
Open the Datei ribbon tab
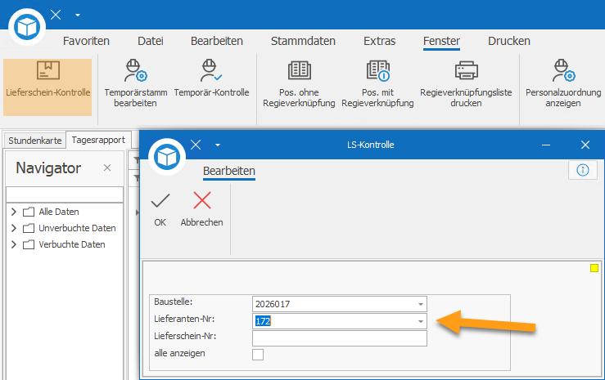point(151,41)
